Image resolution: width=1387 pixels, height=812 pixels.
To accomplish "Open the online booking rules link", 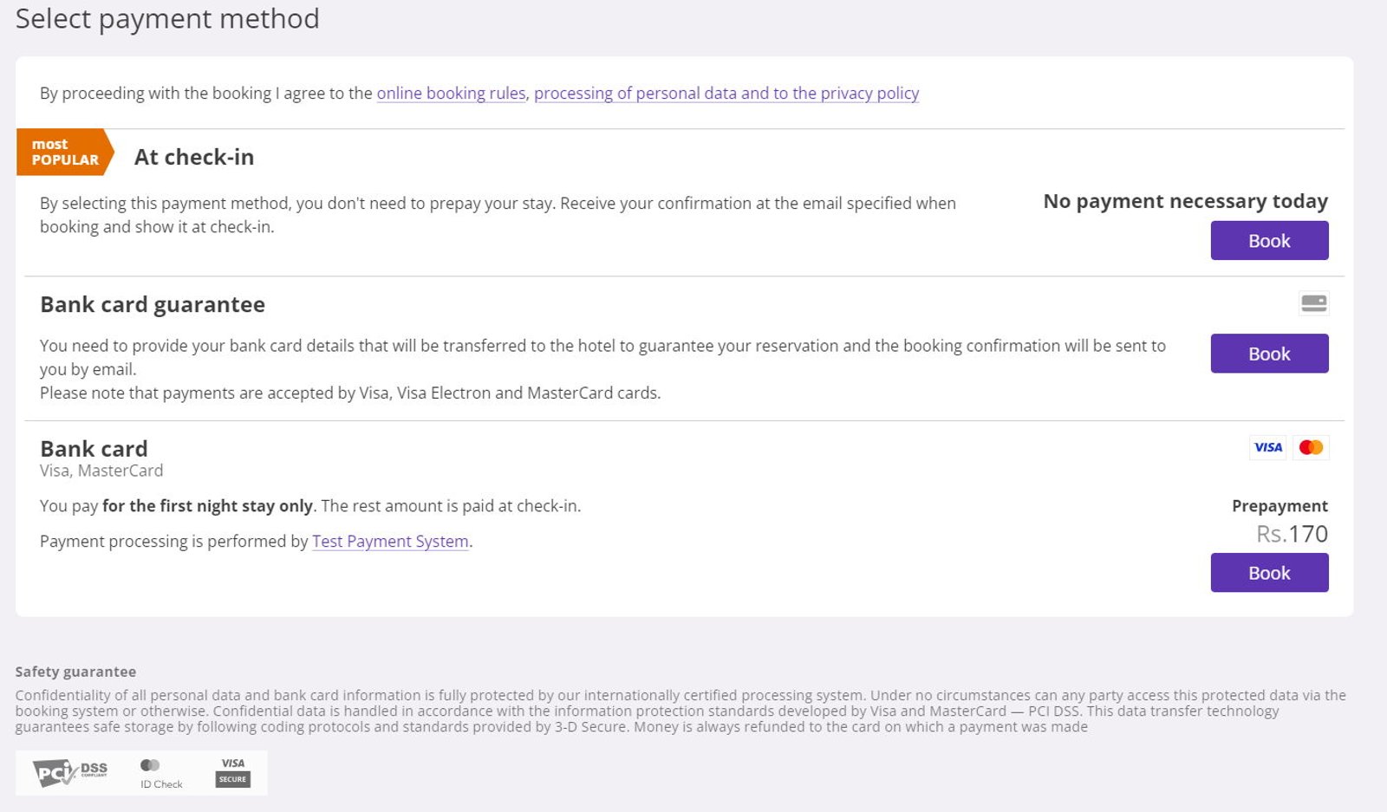I will [451, 94].
